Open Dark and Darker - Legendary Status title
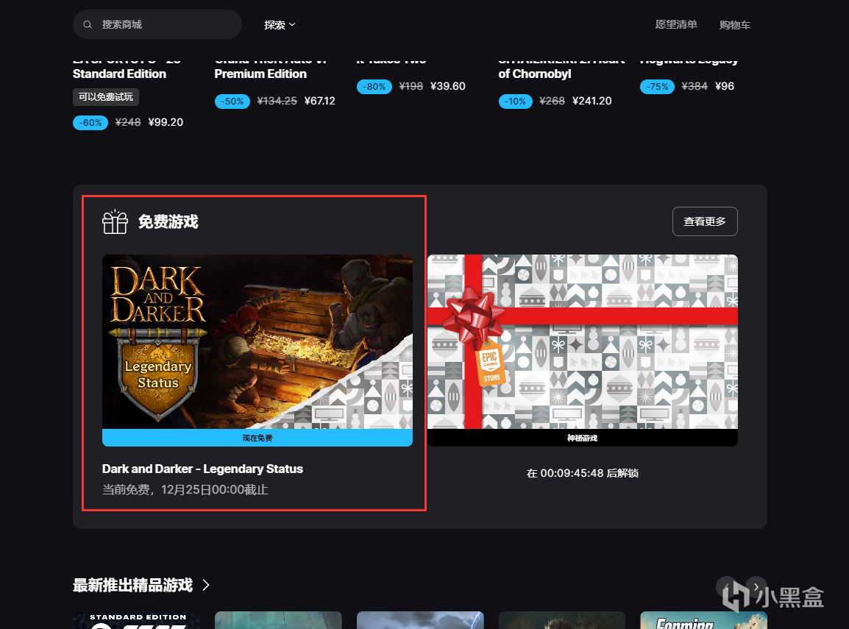 (202, 469)
